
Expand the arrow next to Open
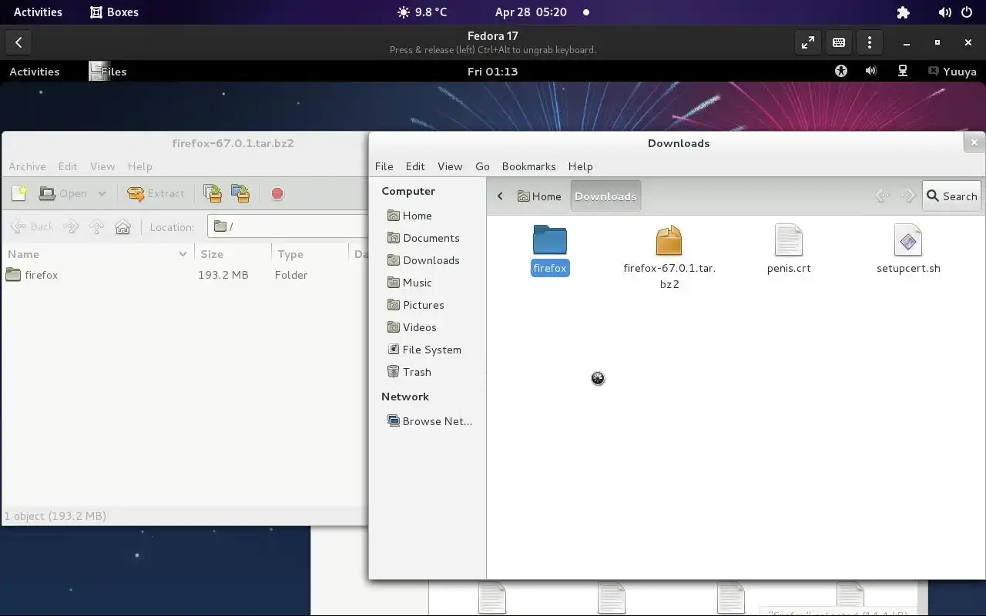click(x=102, y=193)
